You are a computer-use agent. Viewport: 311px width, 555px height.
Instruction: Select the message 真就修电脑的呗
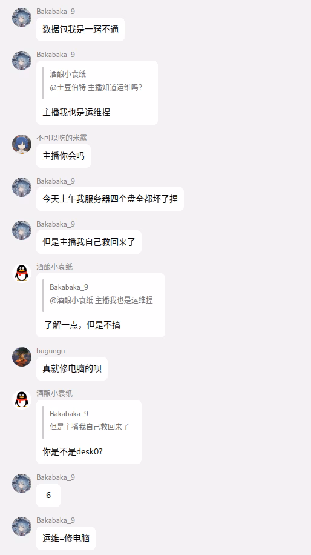[x=72, y=368]
